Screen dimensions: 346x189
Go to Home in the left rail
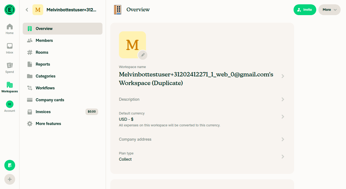[x=10, y=29]
